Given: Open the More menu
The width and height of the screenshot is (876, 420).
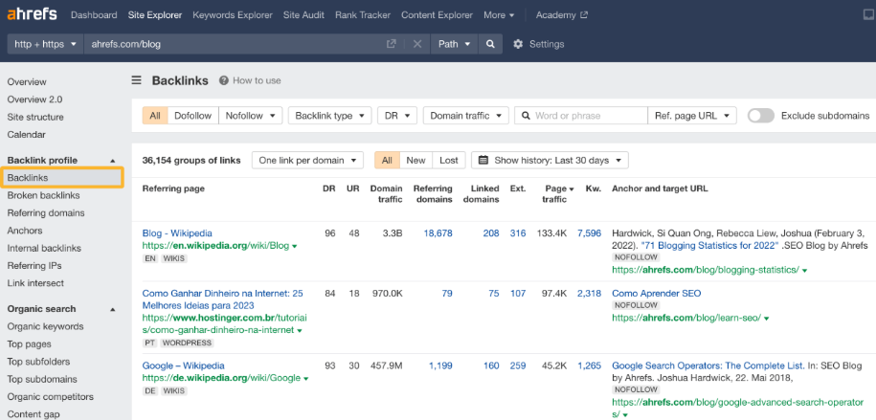Looking at the screenshot, I should pyautogui.click(x=499, y=15).
